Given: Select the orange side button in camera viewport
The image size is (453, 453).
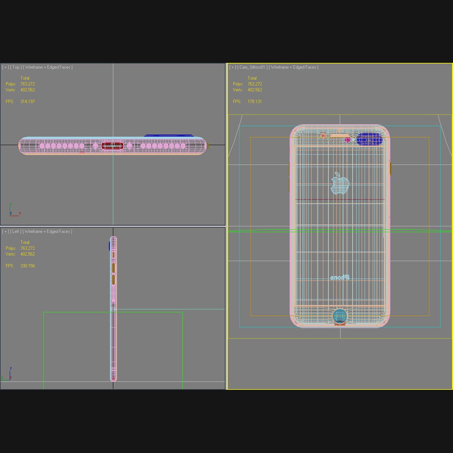Looking at the screenshot, I should (x=391, y=169).
